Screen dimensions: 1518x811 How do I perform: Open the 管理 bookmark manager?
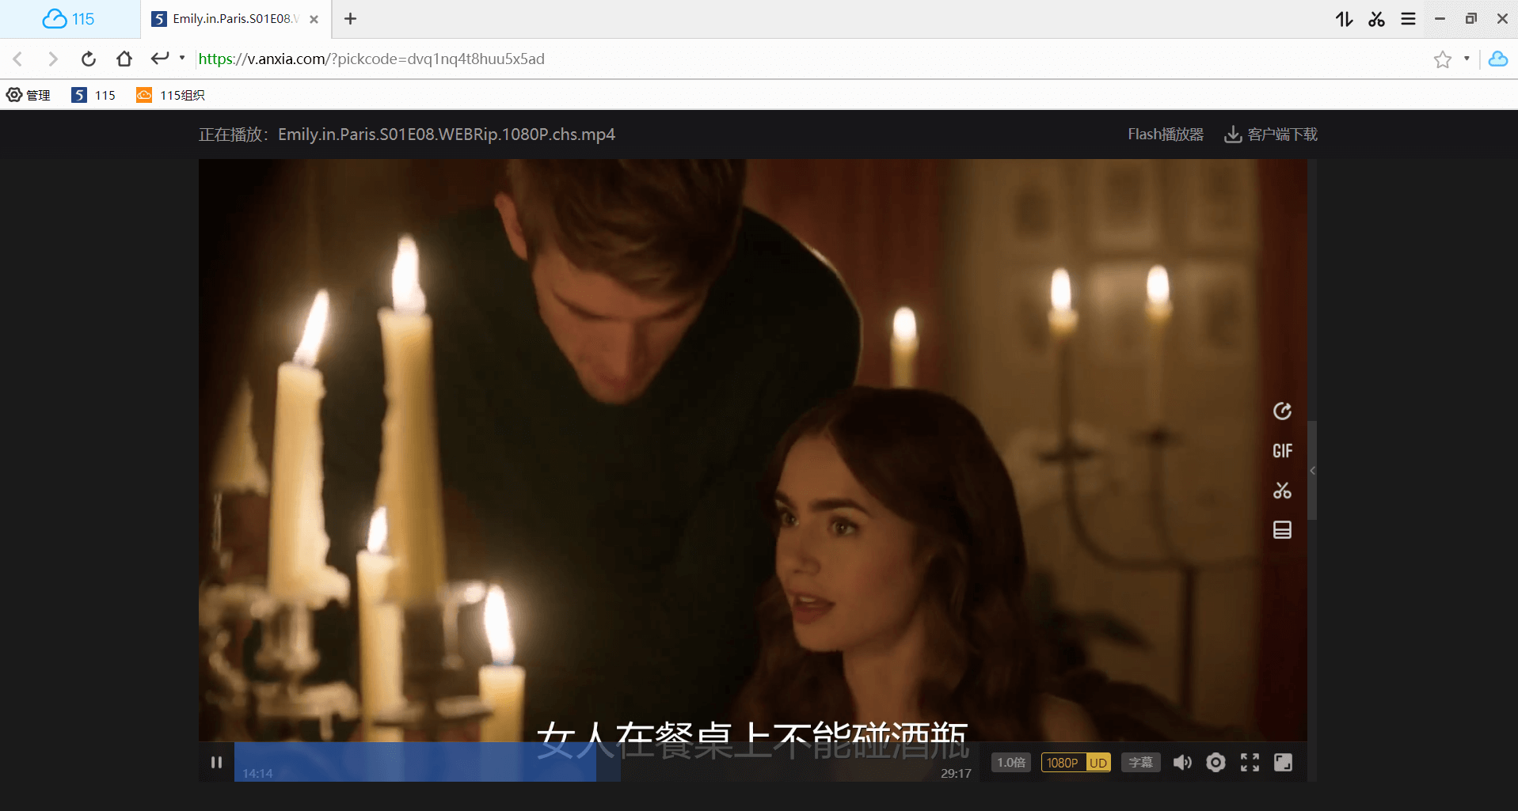pos(29,95)
